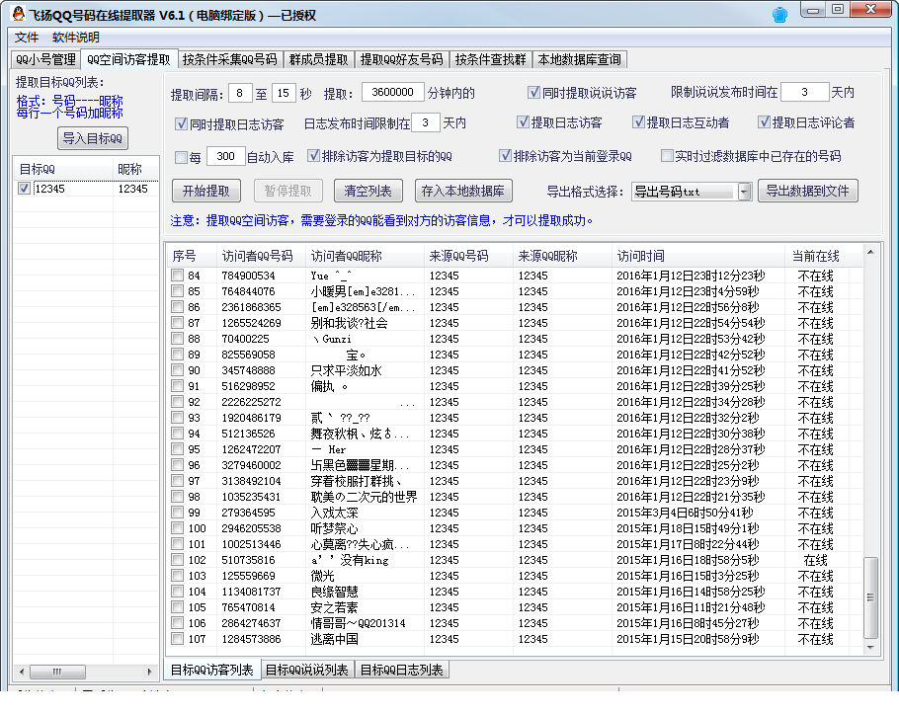This screenshot has width=899, height=714.
Task: Click the 在线 status in row 102
Action: pyautogui.click(x=815, y=560)
